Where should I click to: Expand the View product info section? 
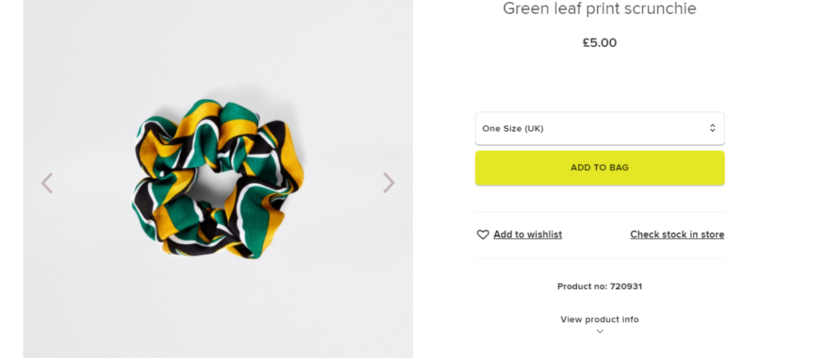point(599,319)
